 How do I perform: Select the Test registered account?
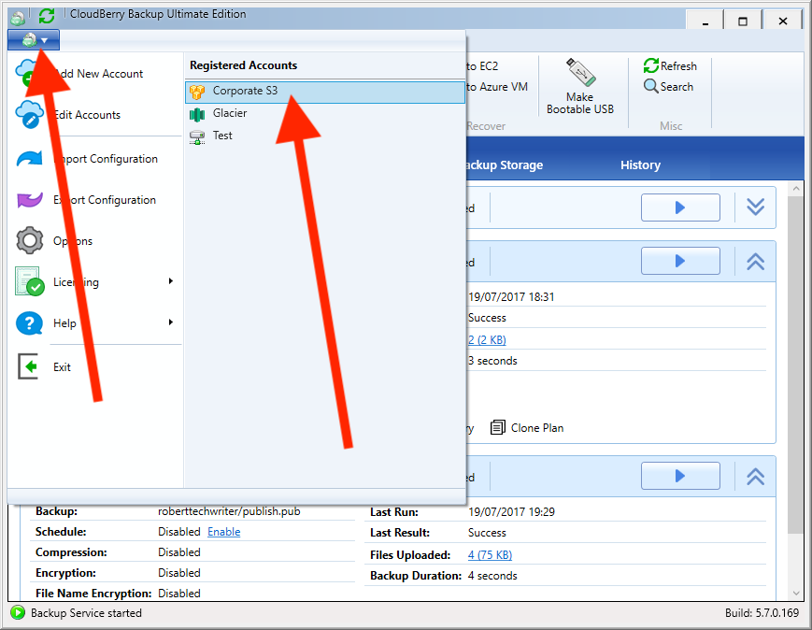tap(324, 136)
